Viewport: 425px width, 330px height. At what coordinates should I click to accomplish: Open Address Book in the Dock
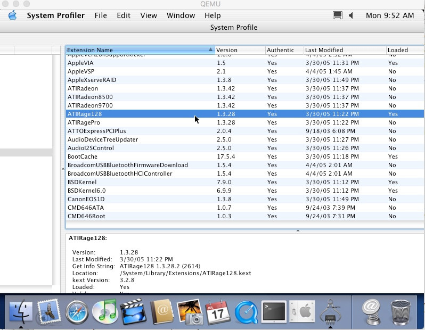[x=162, y=311]
